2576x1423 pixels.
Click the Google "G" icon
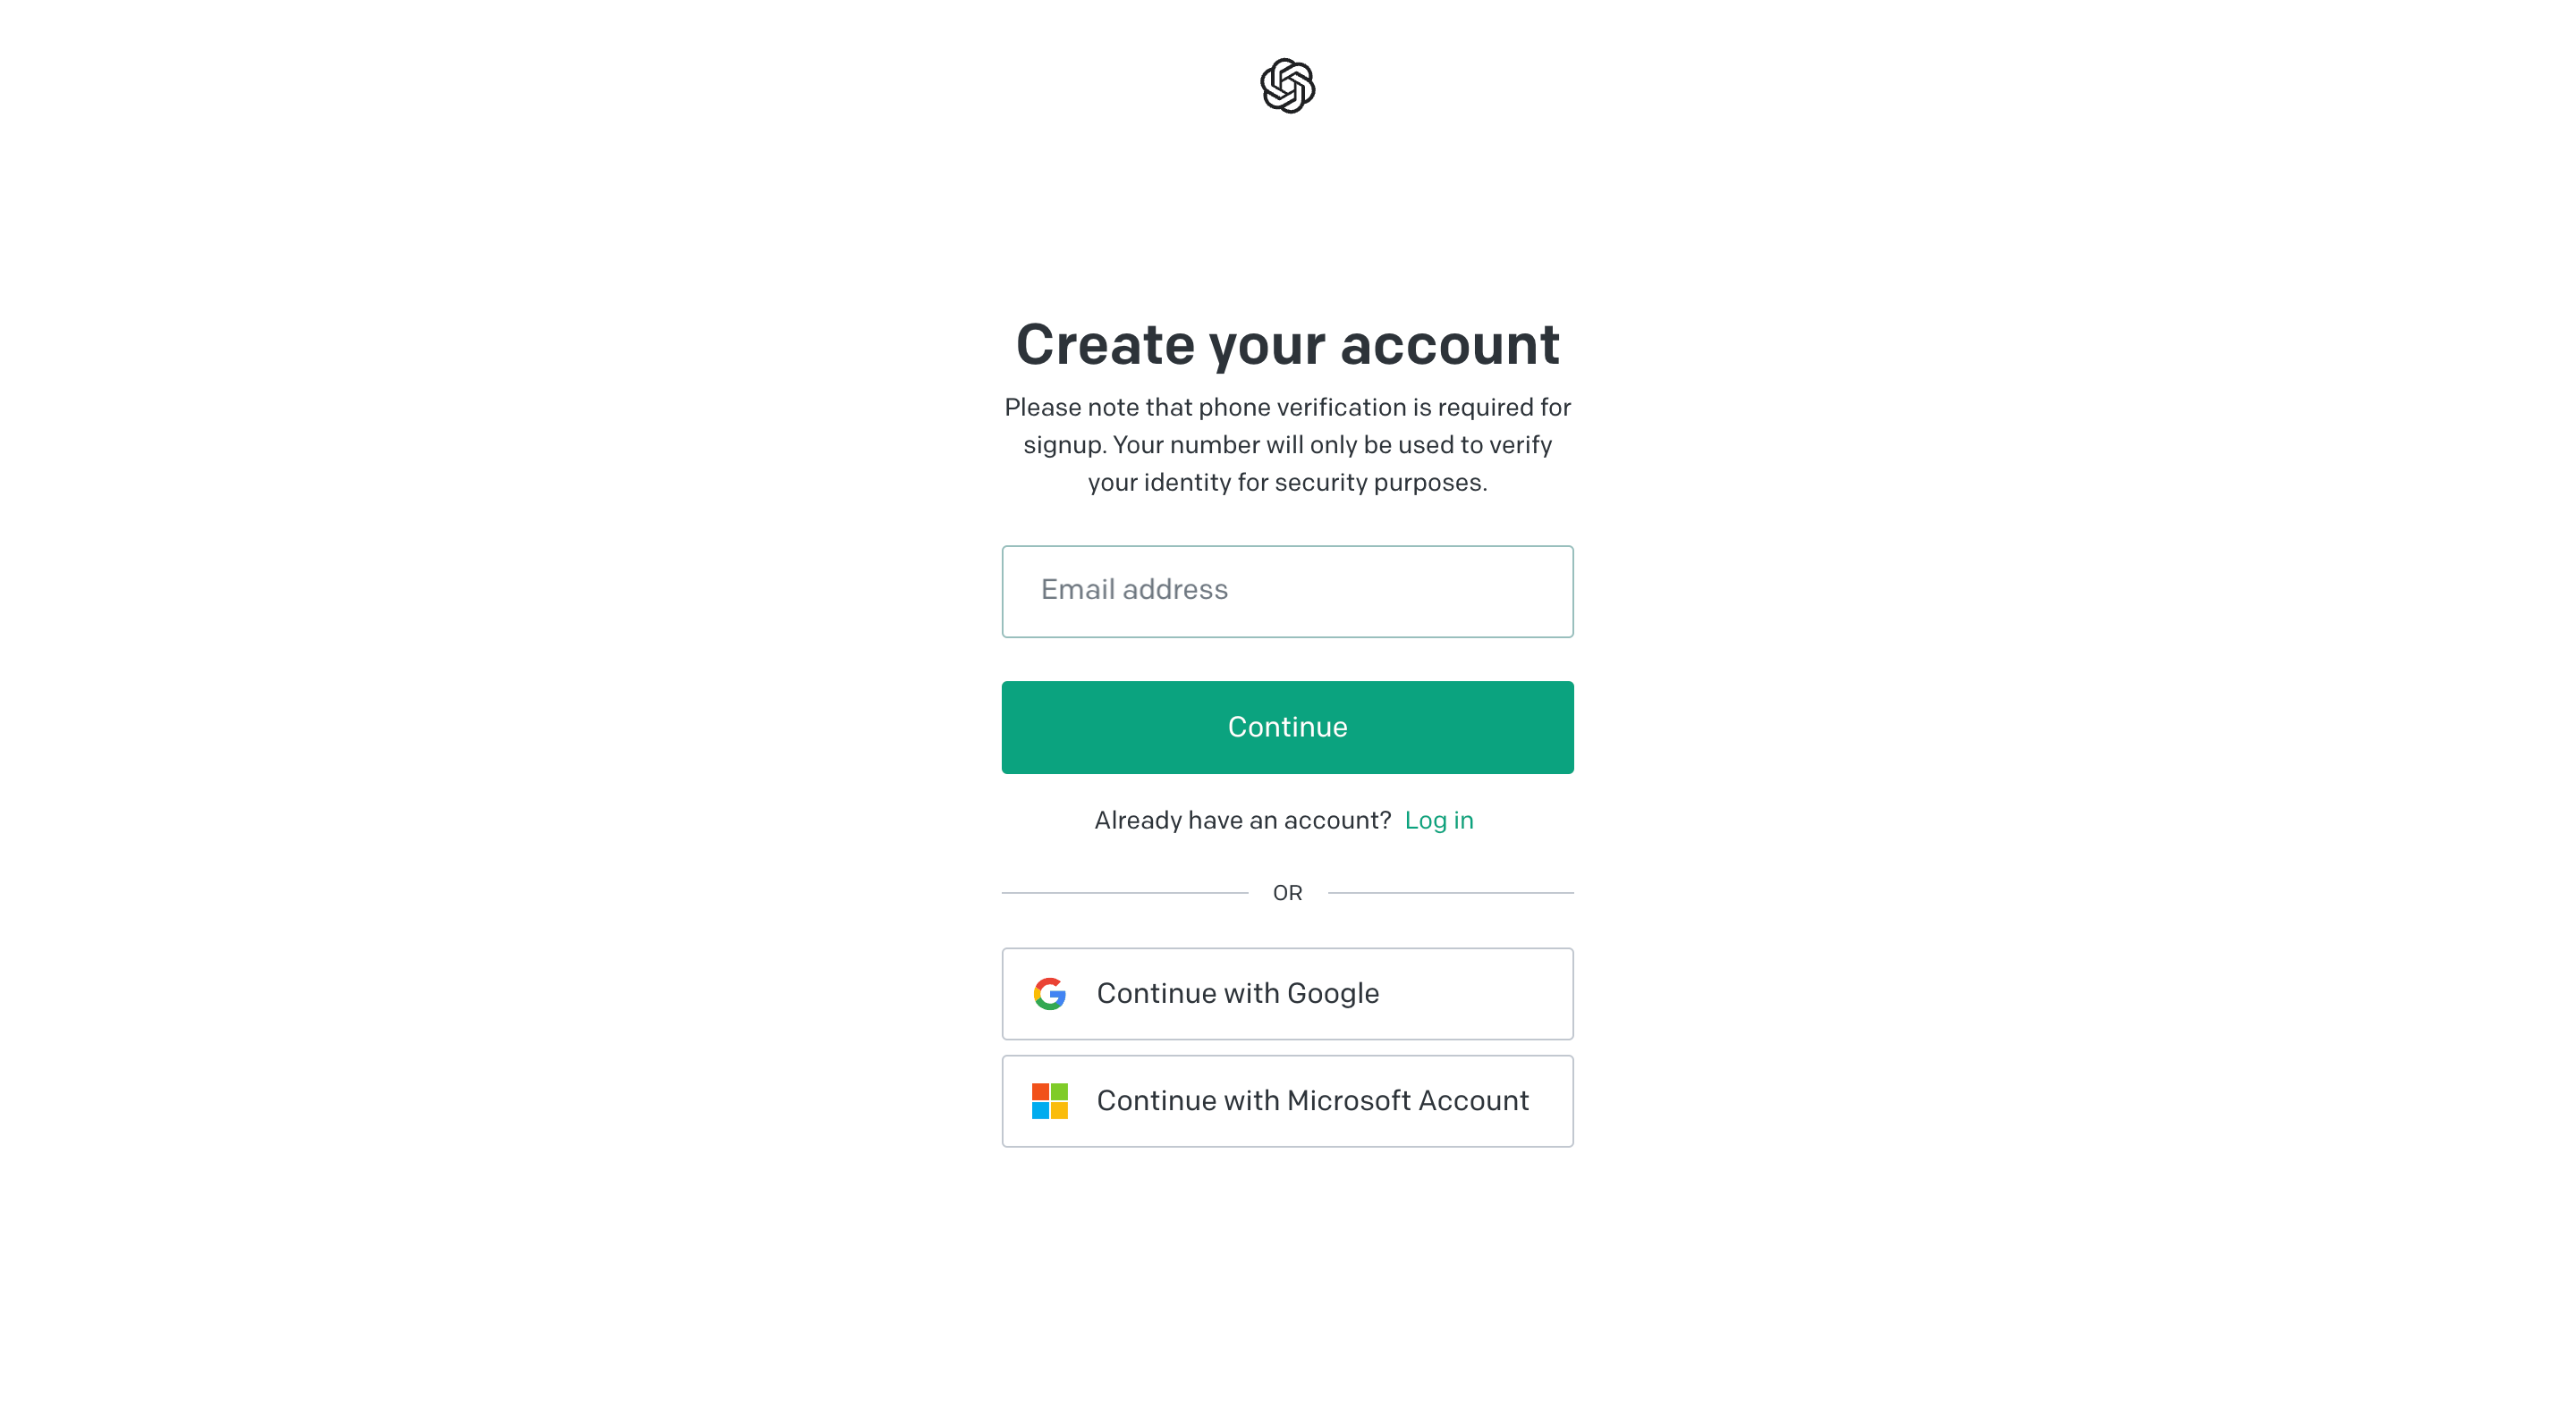coord(1049,993)
